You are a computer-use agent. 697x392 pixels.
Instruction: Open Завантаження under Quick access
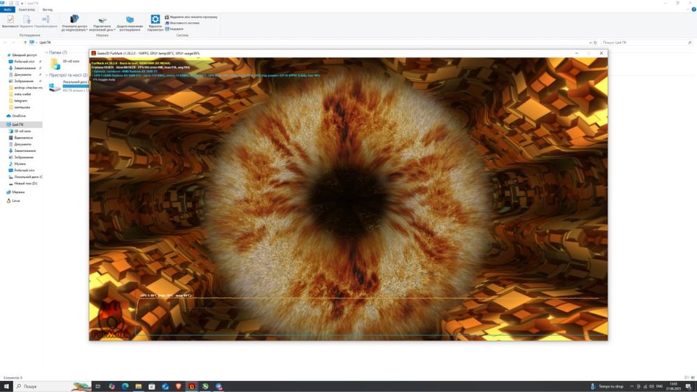pyautogui.click(x=24, y=68)
